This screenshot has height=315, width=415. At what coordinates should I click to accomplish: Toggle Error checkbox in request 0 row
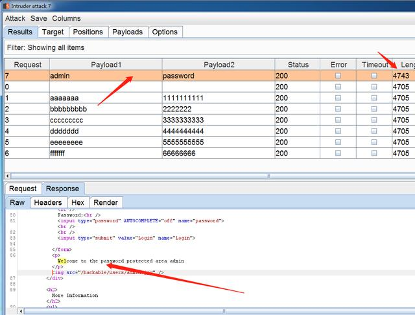tap(338, 87)
